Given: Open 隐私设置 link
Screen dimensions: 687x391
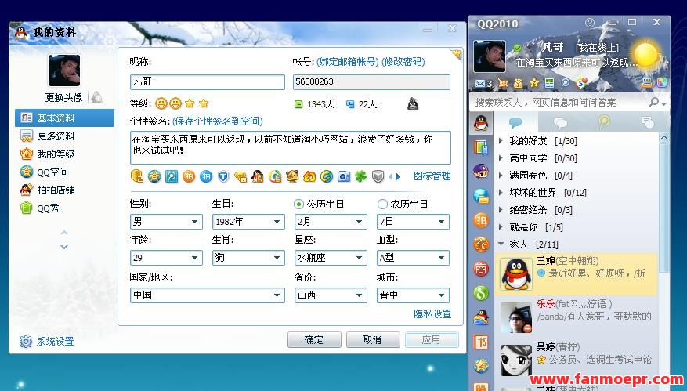Looking at the screenshot, I should coord(432,314).
